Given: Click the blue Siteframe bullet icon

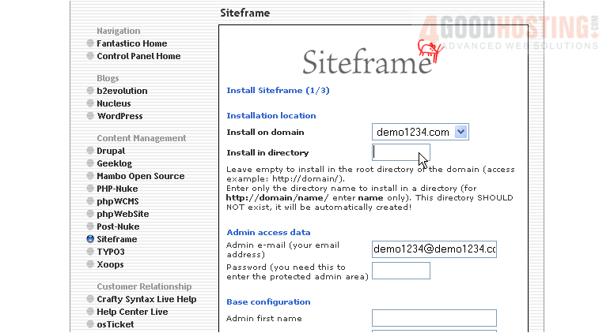Looking at the screenshot, I should [x=90, y=239].
